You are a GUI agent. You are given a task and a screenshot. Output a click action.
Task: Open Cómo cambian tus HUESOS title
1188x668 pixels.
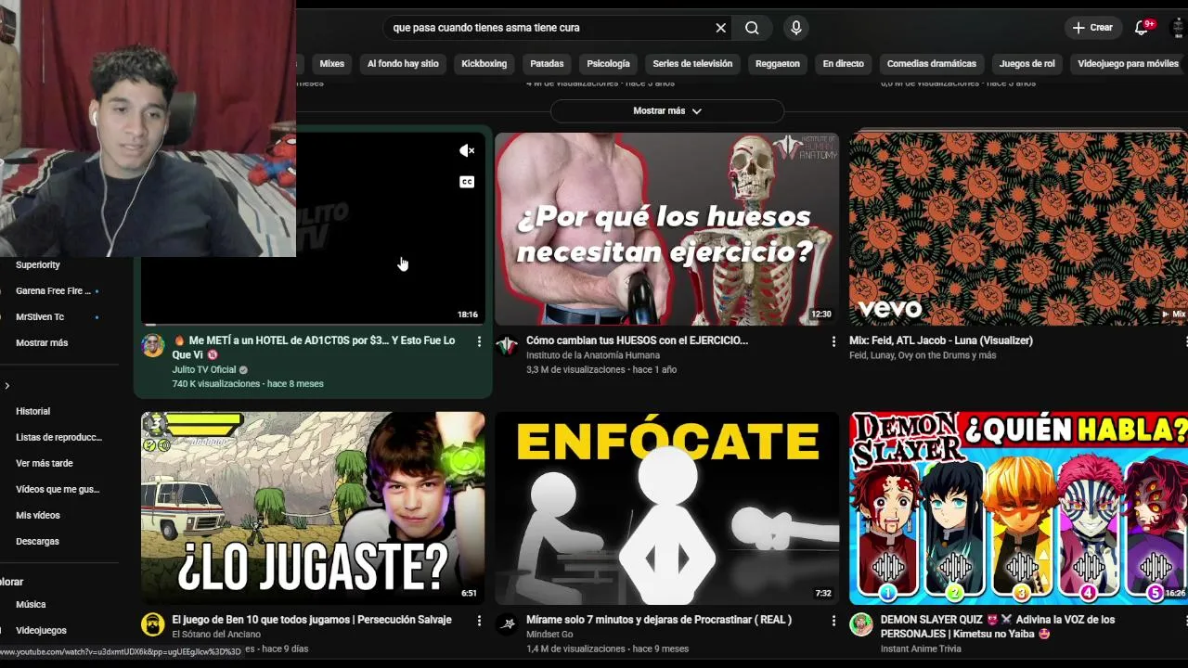pyautogui.click(x=637, y=340)
